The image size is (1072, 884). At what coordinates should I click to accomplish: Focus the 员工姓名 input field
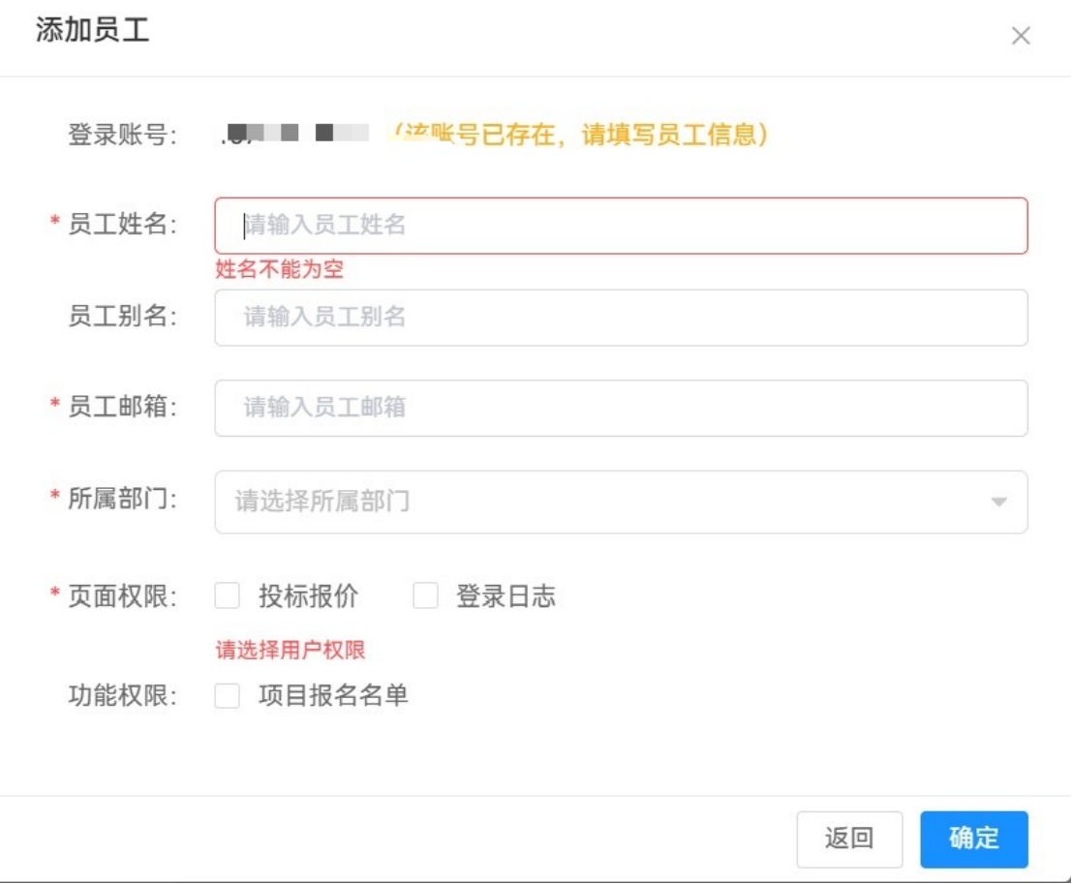coord(621,226)
